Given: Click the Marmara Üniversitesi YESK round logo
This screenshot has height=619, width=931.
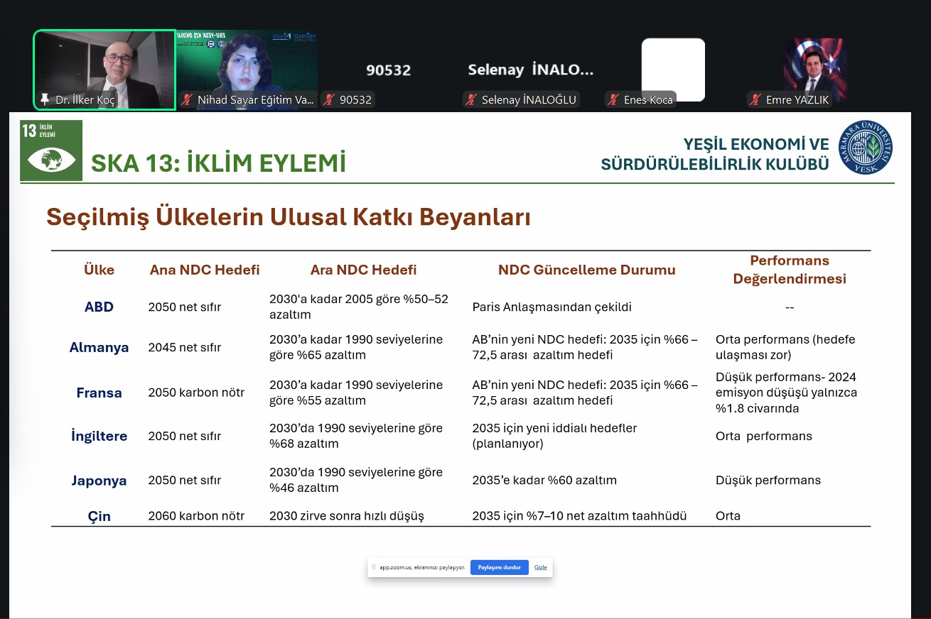Looking at the screenshot, I should pyautogui.click(x=866, y=148).
